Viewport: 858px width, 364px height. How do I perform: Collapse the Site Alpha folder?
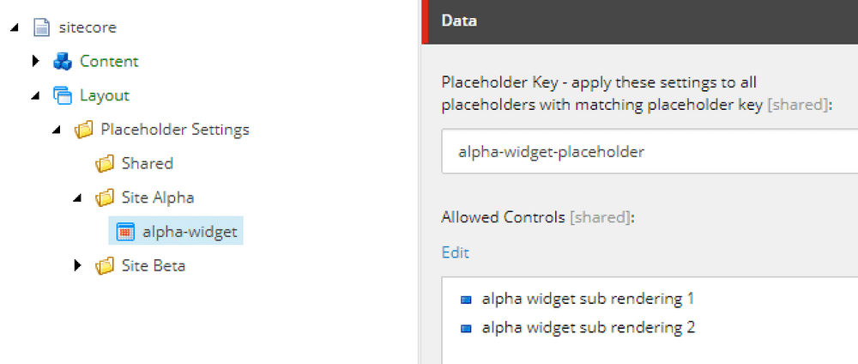pyautogui.click(x=79, y=198)
